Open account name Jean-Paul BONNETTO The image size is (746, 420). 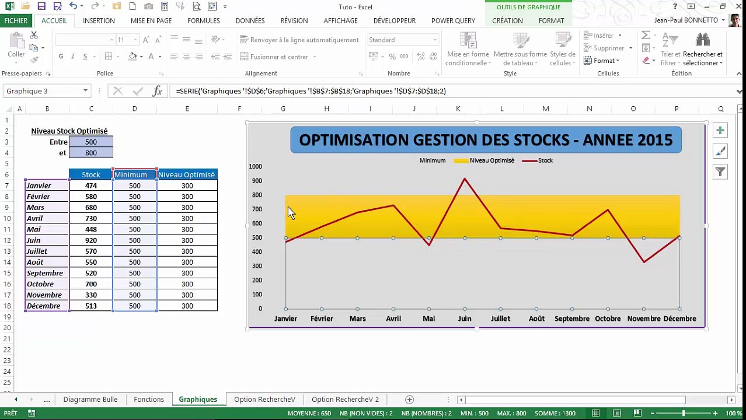[686, 20]
